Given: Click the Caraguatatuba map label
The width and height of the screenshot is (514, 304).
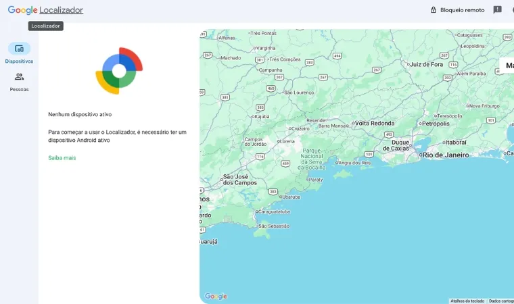Looking at the screenshot, I should pos(274,211).
